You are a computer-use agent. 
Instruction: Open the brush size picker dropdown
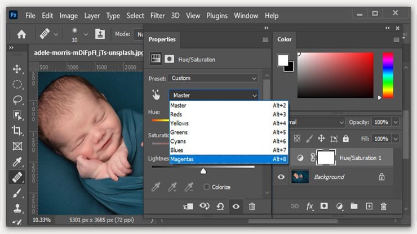coord(86,34)
